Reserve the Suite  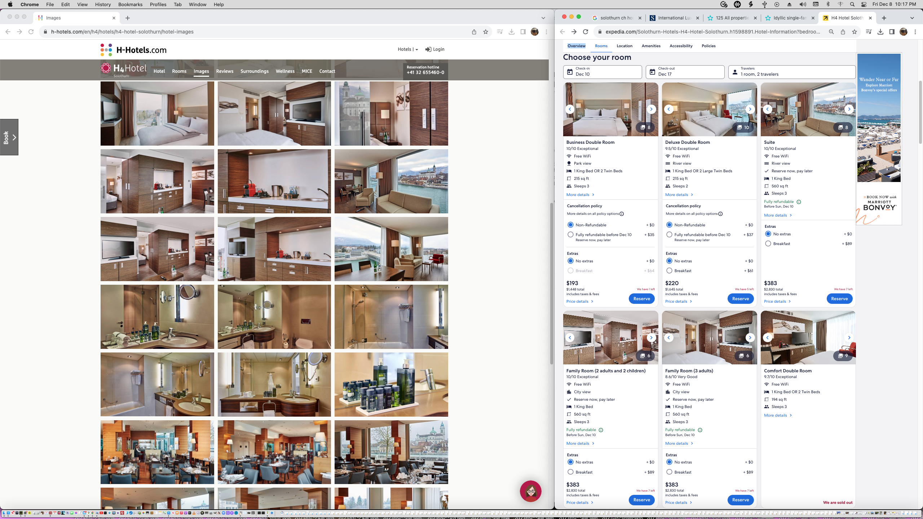click(x=839, y=299)
